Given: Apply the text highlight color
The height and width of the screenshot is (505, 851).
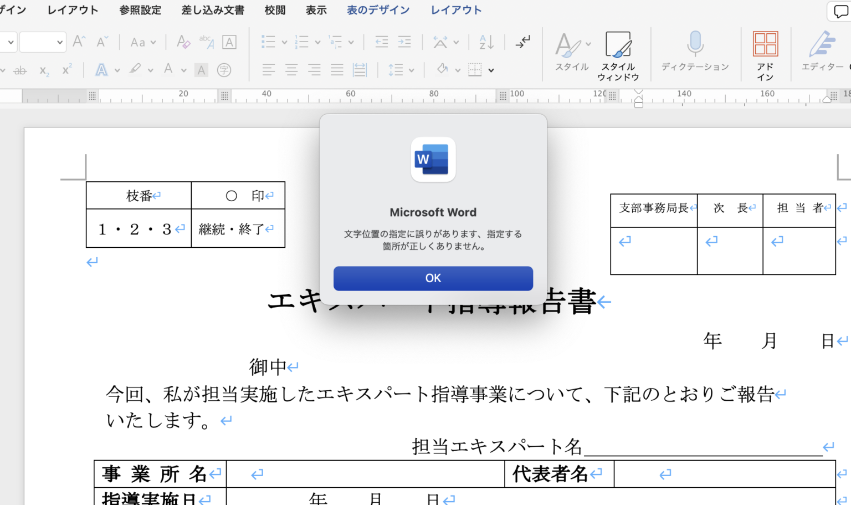Looking at the screenshot, I should pos(135,69).
